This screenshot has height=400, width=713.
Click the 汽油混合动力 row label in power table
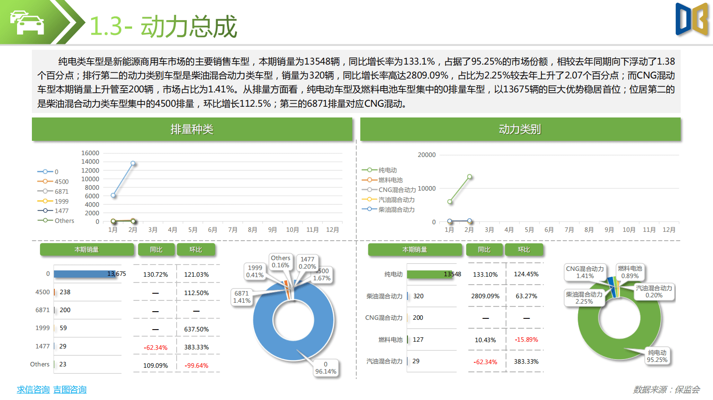click(x=384, y=361)
